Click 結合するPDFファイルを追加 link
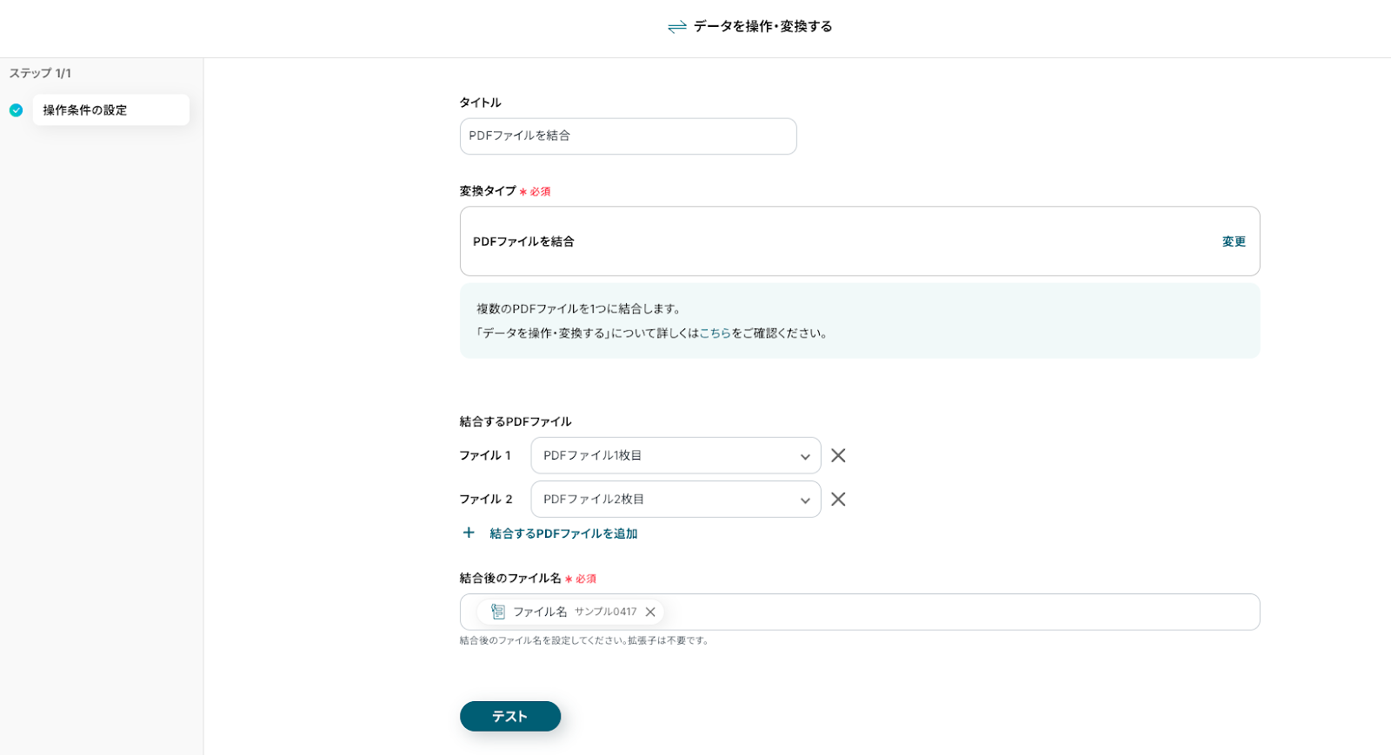This screenshot has height=755, width=1391. click(563, 533)
